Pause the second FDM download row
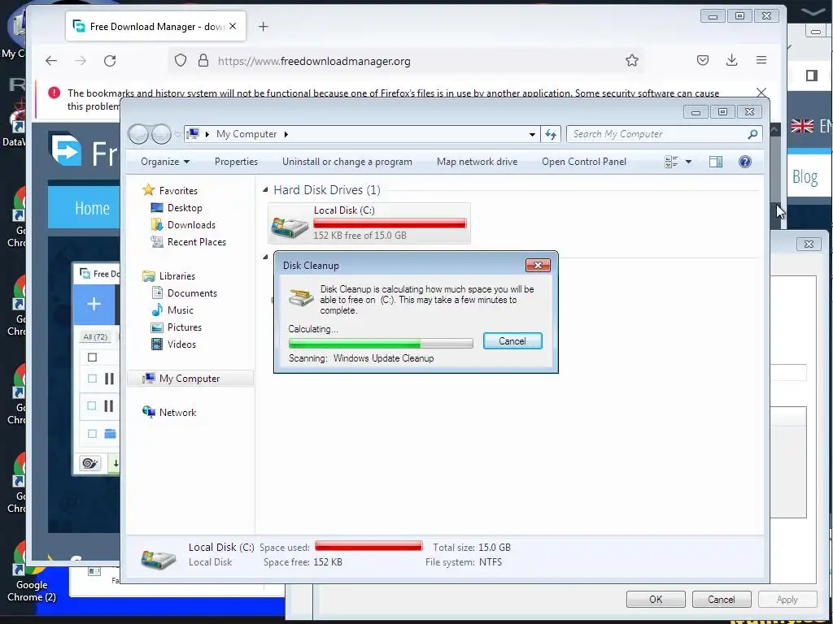This screenshot has width=833, height=624. (109, 406)
